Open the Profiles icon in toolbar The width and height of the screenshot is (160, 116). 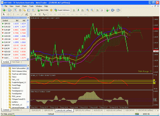point(10,10)
